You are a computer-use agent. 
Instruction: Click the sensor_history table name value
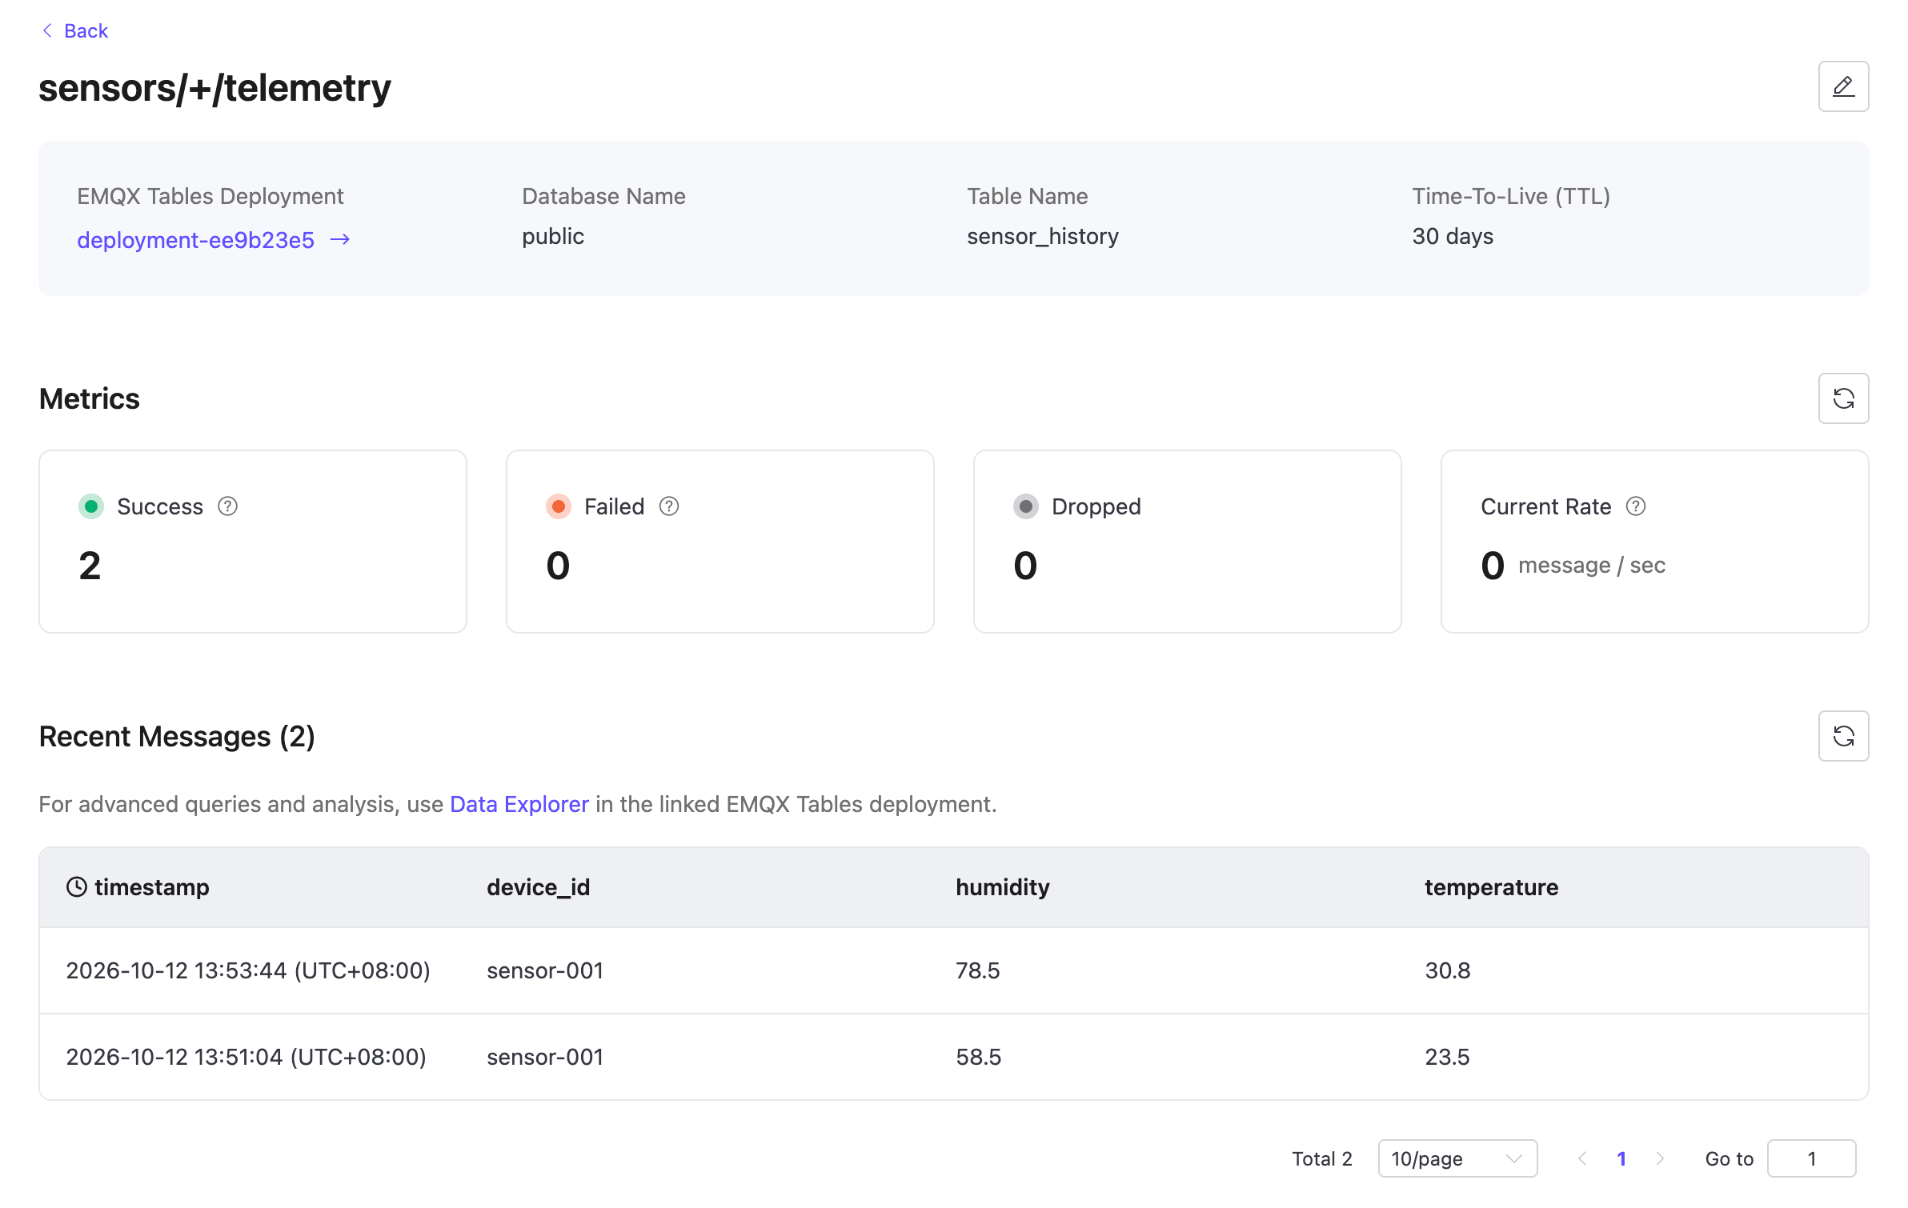[x=1043, y=237]
